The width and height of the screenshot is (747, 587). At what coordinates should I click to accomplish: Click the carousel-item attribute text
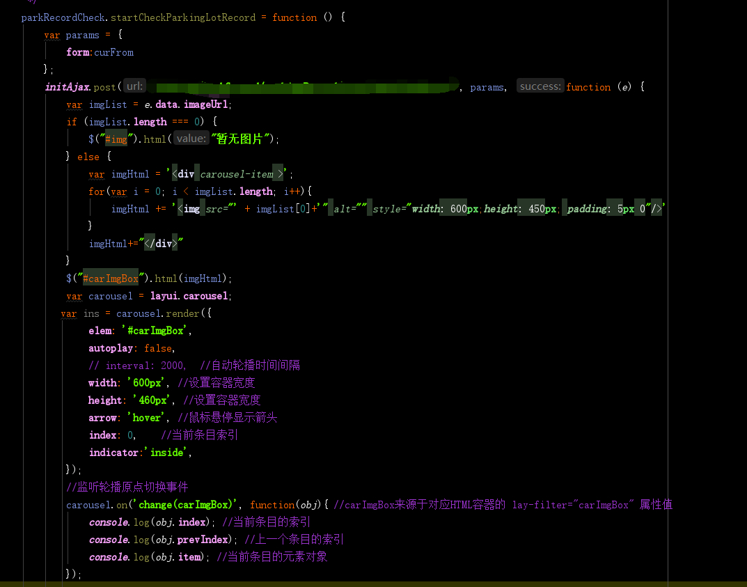[x=237, y=174]
